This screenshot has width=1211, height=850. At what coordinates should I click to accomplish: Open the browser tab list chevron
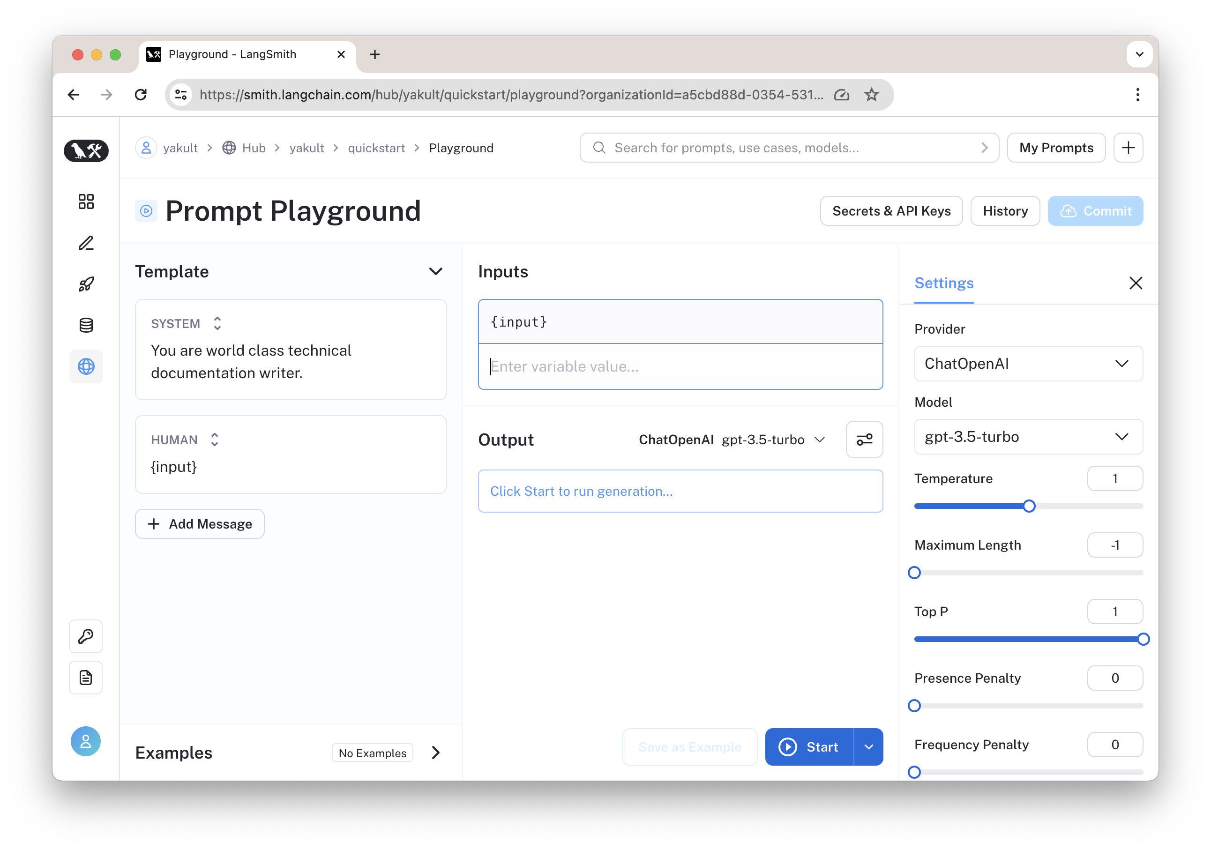pos(1139,54)
